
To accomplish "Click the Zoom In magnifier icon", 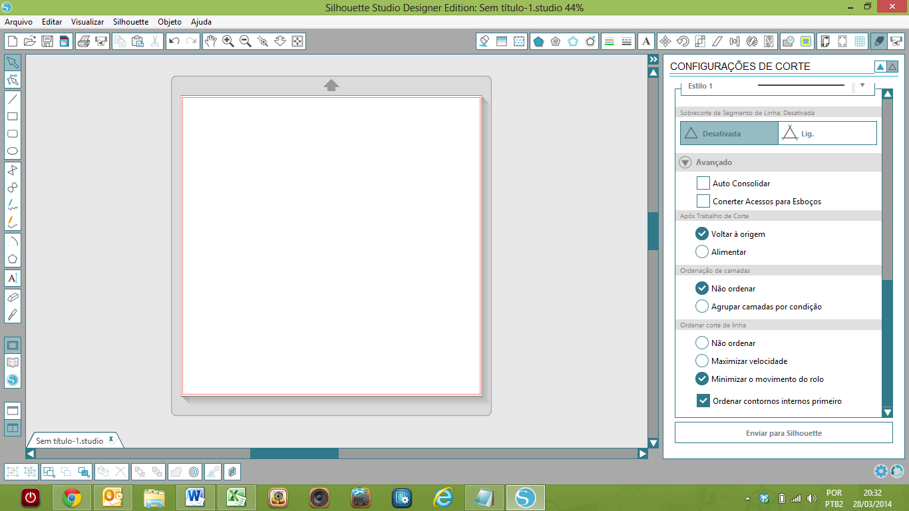I will (x=228, y=41).
